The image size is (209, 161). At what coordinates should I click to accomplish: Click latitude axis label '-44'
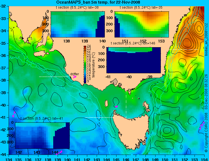(x=3, y=155)
